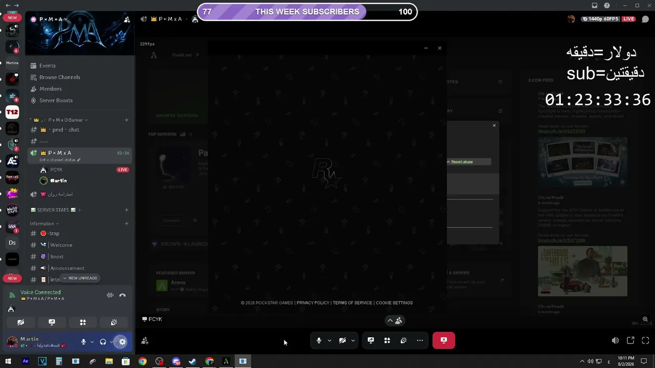Open Browse Channels
Viewport: 655px width, 368px height.
pyautogui.click(x=79, y=77)
